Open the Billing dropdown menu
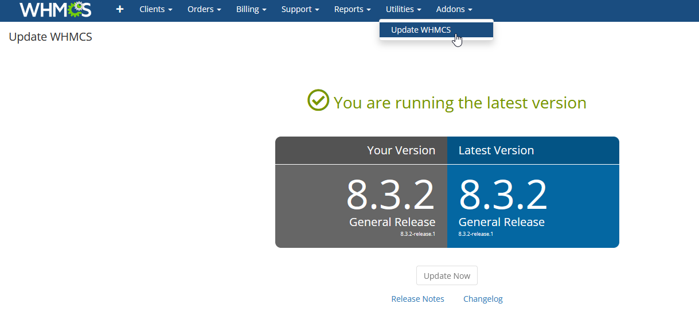699x319 pixels. [x=251, y=10]
